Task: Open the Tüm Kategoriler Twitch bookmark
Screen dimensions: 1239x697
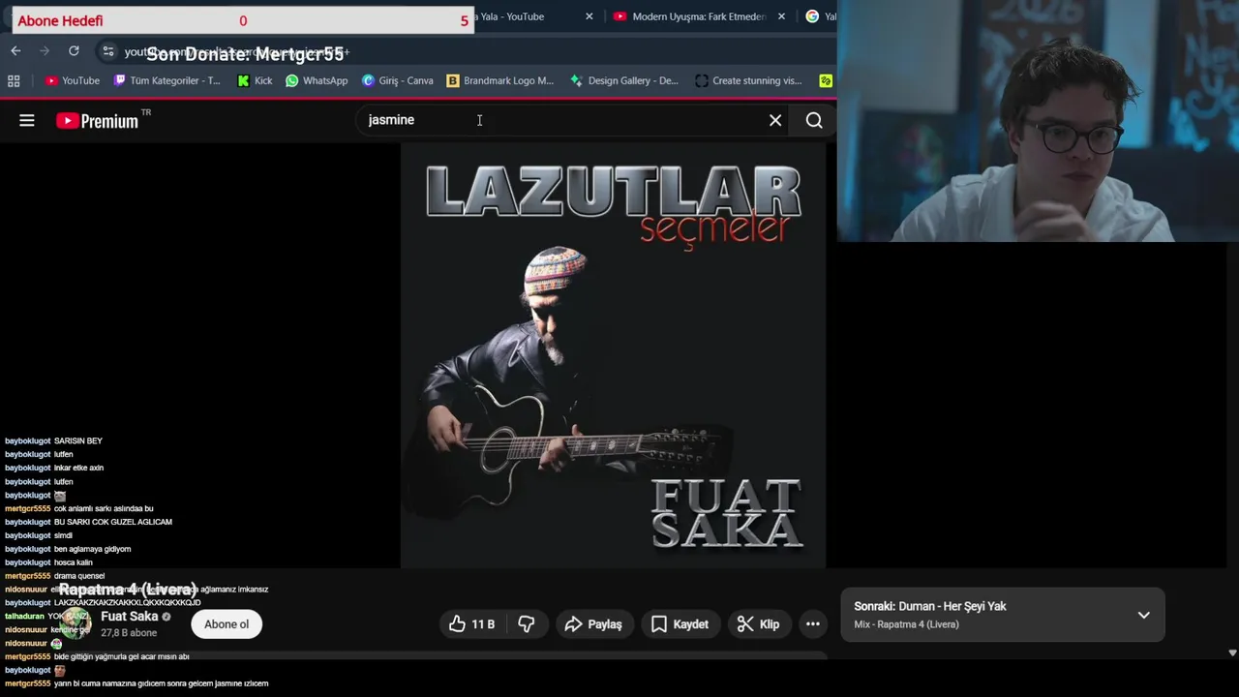Action: [x=167, y=80]
